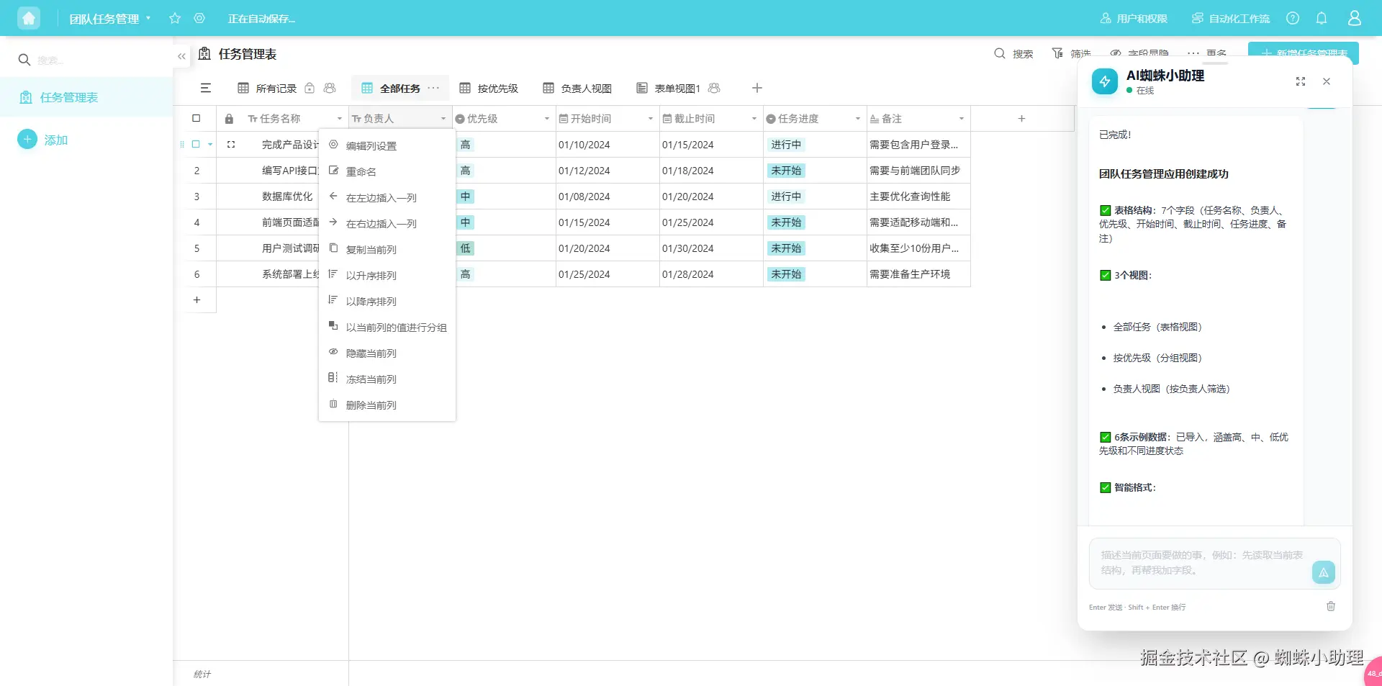
Task: Open the 任务名称 column dropdown arrow
Action: (x=340, y=119)
